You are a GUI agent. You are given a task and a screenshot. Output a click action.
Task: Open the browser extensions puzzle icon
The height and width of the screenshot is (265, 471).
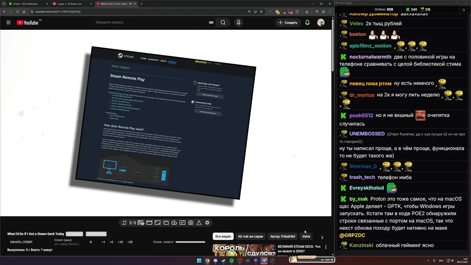click(x=297, y=11)
